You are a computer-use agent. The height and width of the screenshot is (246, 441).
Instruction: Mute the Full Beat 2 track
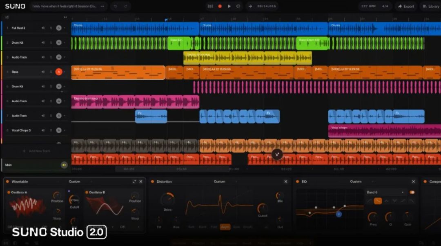43,28
